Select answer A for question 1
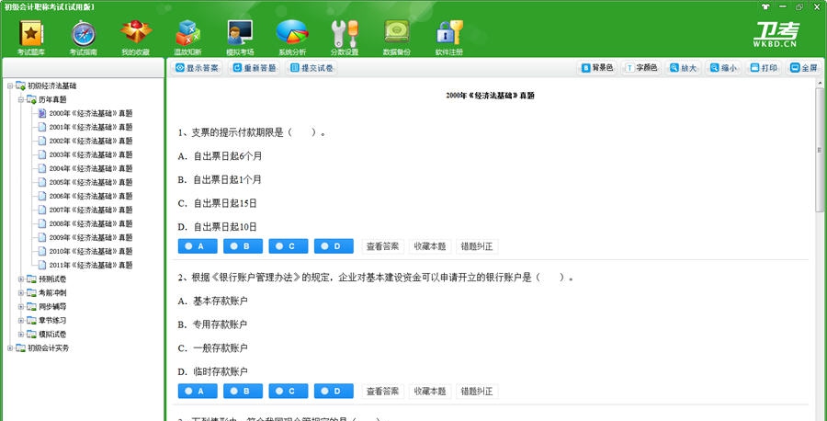The image size is (827, 421). coord(198,246)
